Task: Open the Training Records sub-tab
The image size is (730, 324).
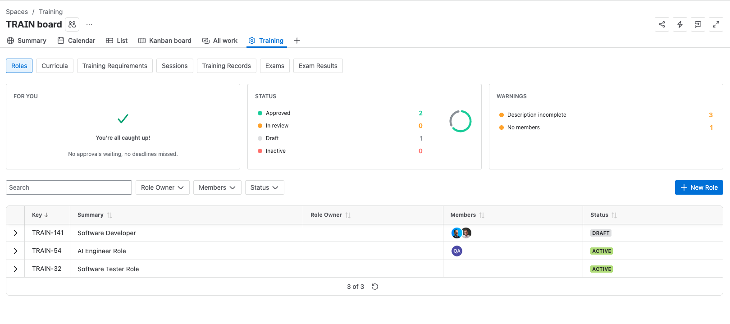Action: [227, 66]
